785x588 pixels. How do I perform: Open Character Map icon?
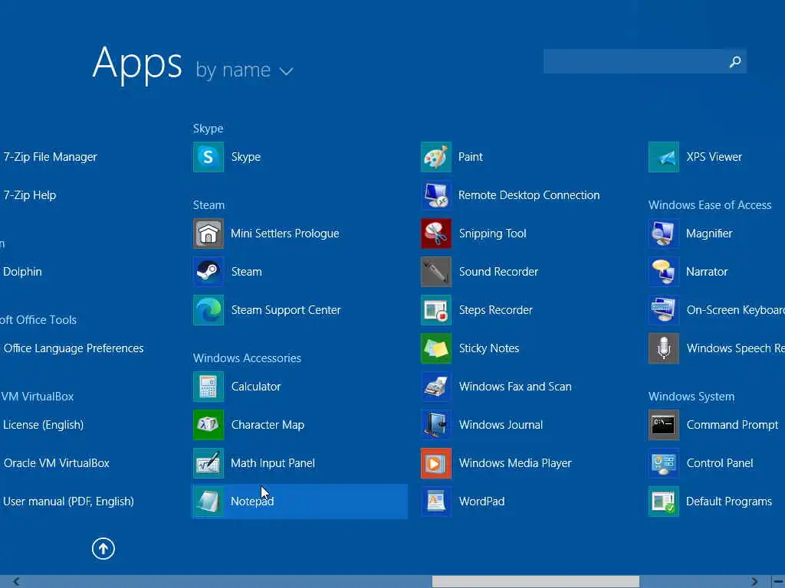209,425
